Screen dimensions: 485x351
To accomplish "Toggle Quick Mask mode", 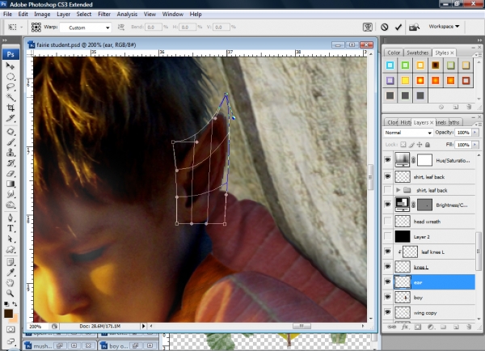I will click(11, 329).
